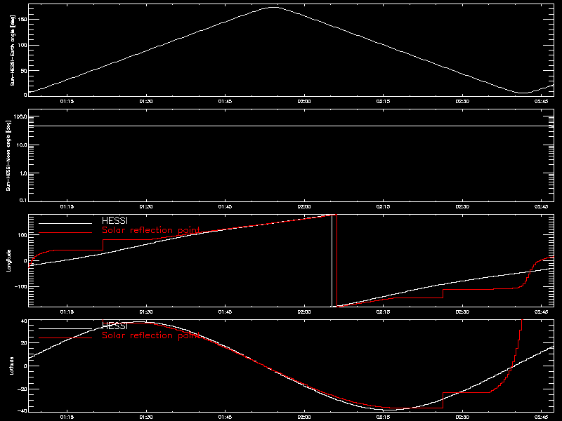Click '02:30' time tick under Longitude plot
Viewport: 562px width, 421px height.
pos(462,312)
